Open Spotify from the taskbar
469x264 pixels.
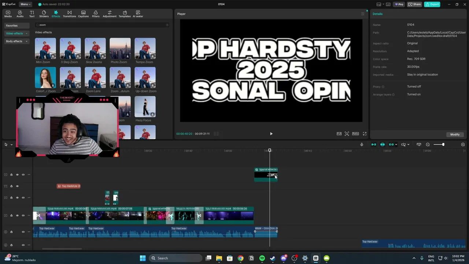coord(262,258)
